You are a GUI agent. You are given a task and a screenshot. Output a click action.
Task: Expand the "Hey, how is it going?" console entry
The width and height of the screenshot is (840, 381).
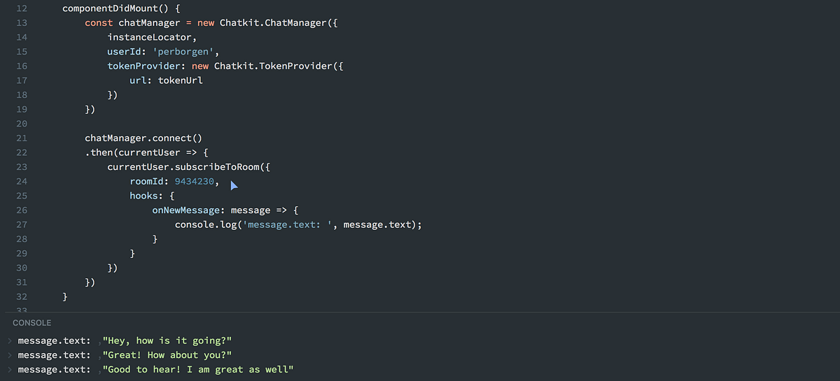pyautogui.click(x=9, y=341)
